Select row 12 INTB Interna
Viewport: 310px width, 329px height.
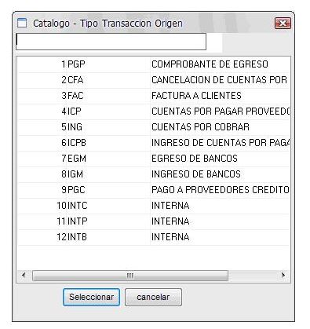click(x=154, y=237)
